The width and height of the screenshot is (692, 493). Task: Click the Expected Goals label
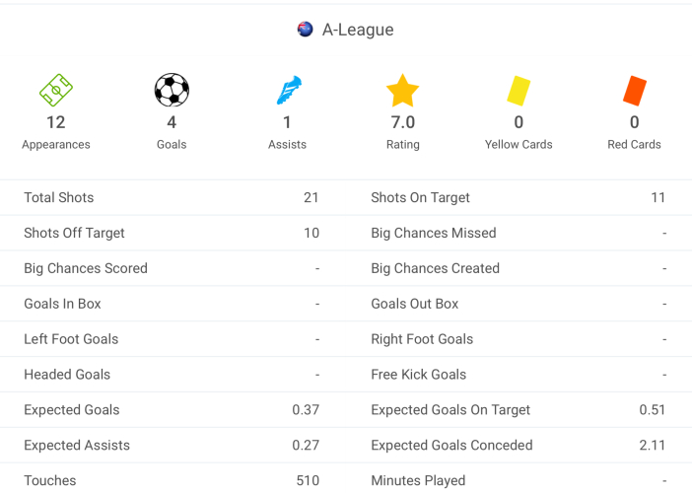coord(72,410)
